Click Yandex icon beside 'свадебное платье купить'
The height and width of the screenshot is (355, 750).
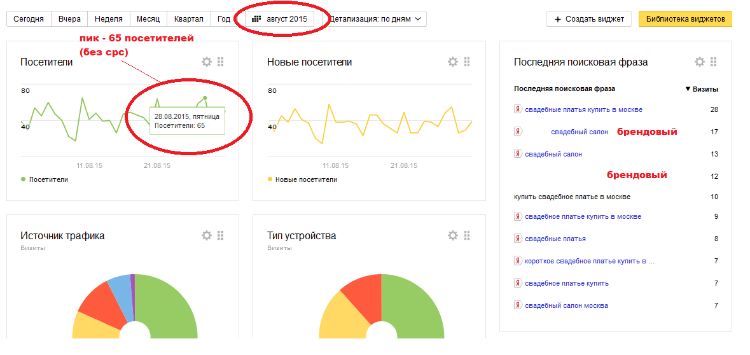(518, 283)
